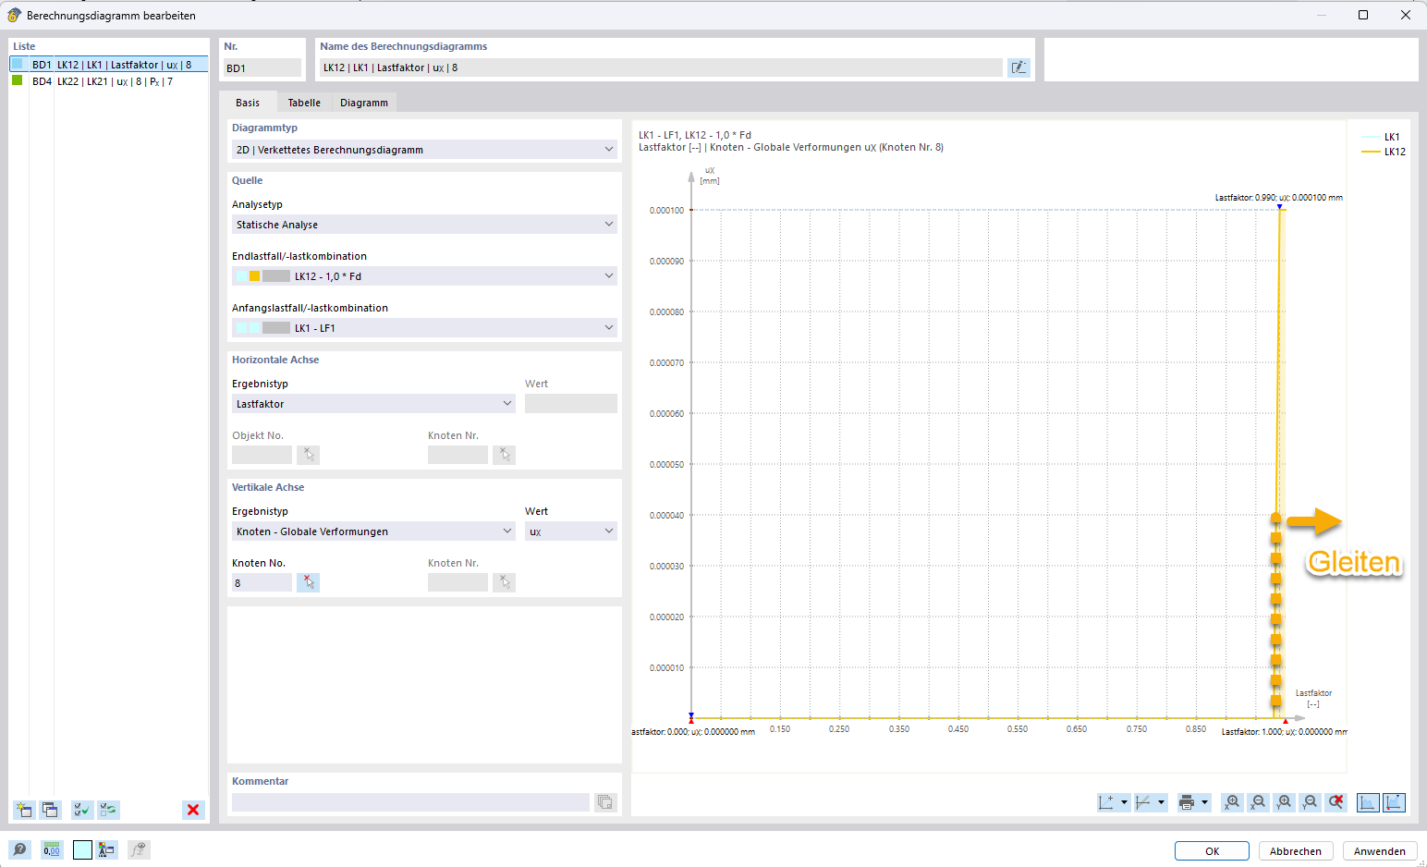This screenshot has height=867, width=1427.
Task: Click edit name icon beside diagram name
Action: tap(1018, 67)
